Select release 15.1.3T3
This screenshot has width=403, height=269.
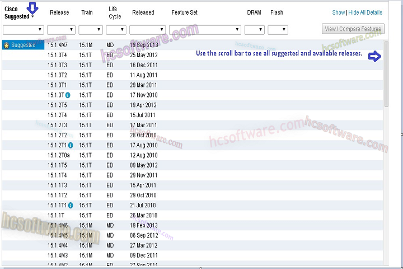[x=57, y=65]
